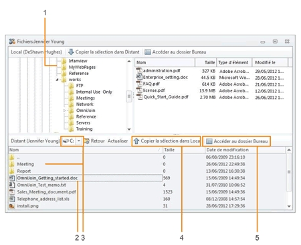
Task: Click the folder tree vertical scrollbar thumb
Action: point(129,96)
